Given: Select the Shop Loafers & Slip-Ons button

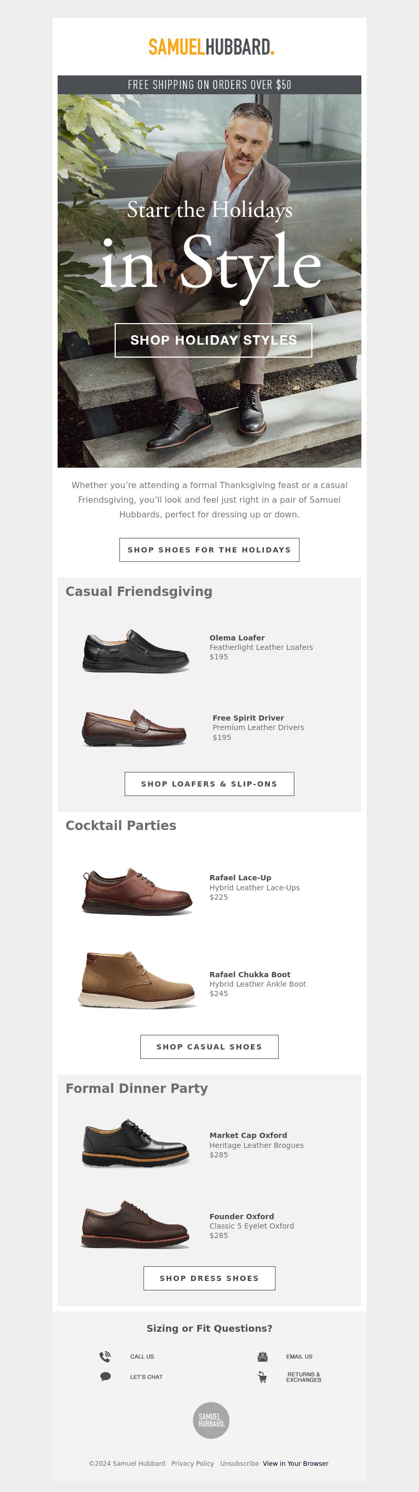Looking at the screenshot, I should 209,783.
